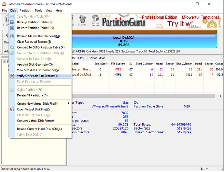224x172 pixels.
Task: Click the File System column header
Action: click(118, 64)
